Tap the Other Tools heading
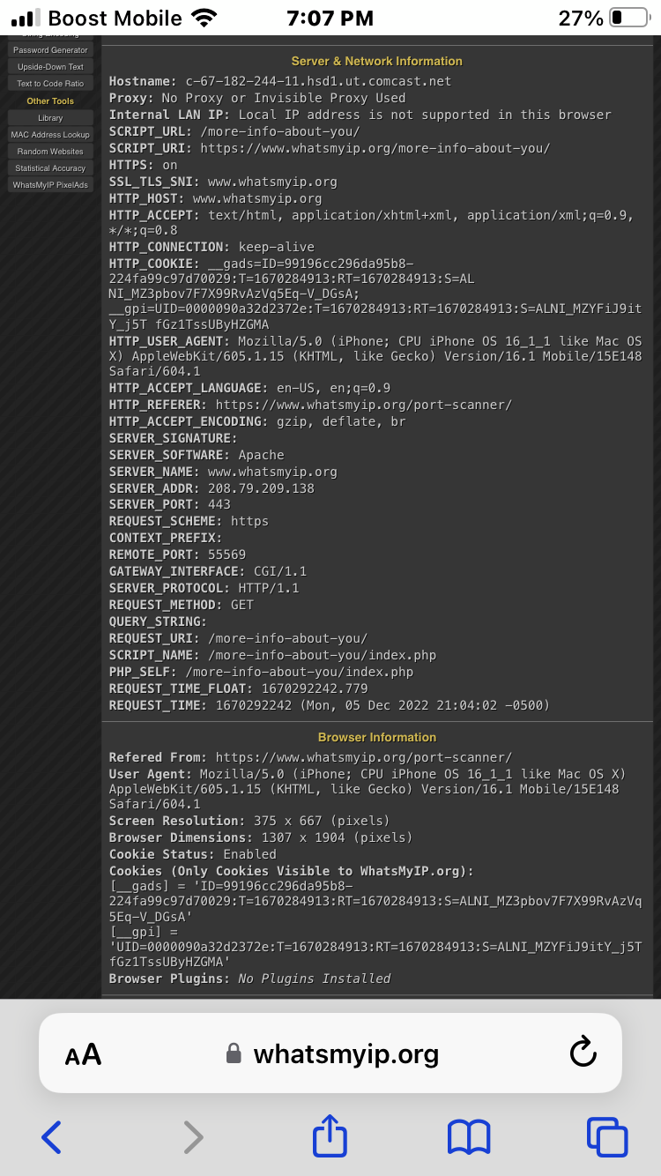 click(49, 100)
